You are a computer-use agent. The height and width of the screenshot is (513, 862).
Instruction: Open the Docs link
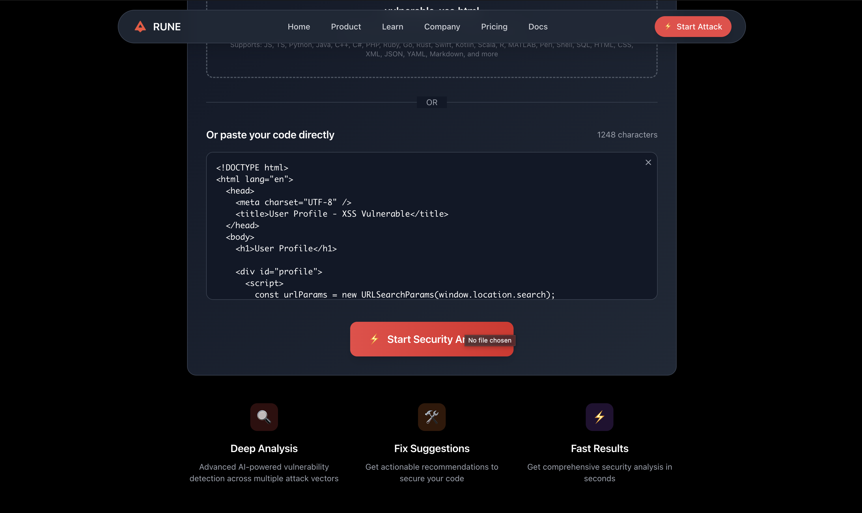(538, 27)
